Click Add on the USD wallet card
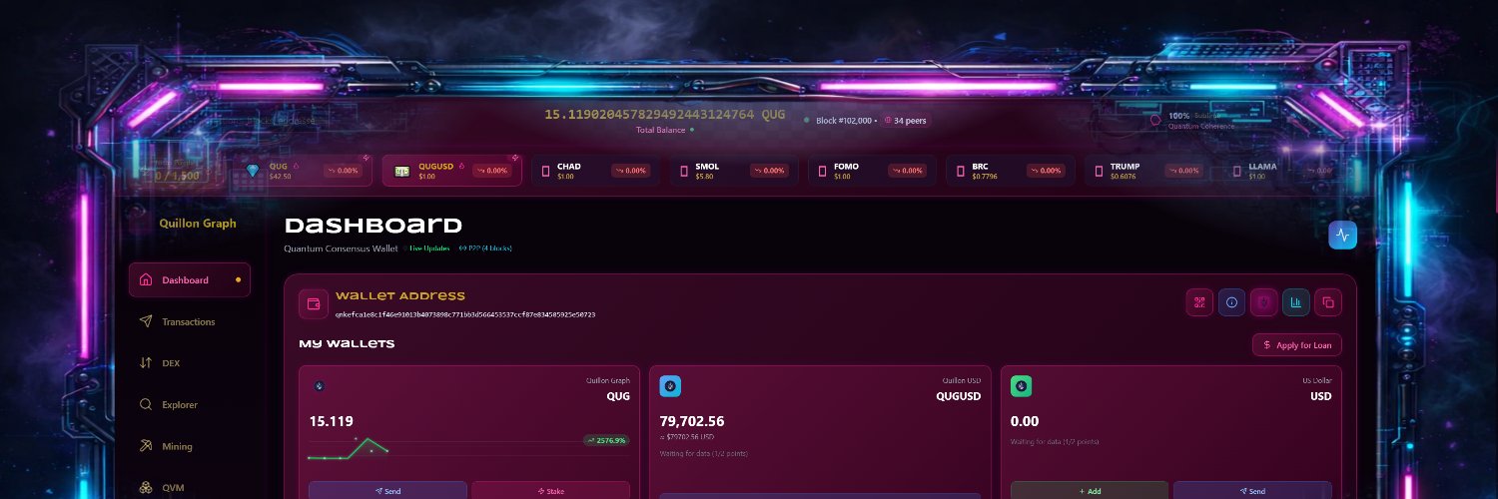This screenshot has height=499, width=1498. tap(1089, 490)
